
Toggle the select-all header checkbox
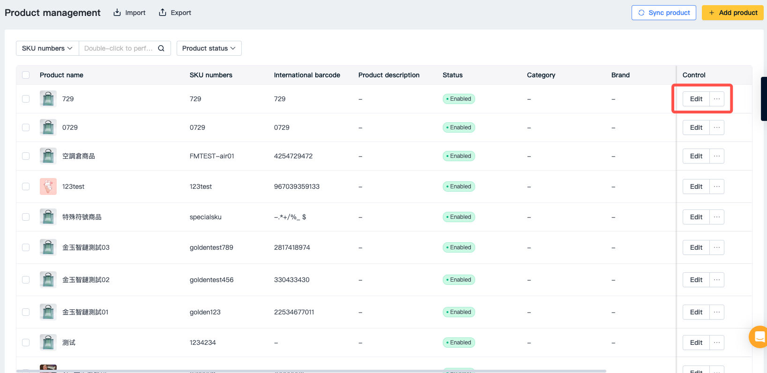pos(26,75)
